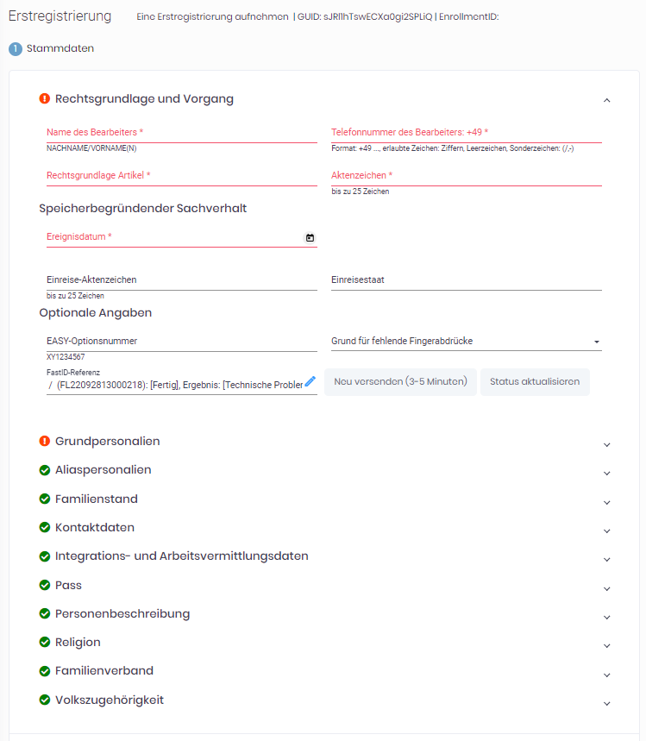Expand the Kontaktdaten section chevron
This screenshot has width=646, height=741.
click(x=607, y=531)
